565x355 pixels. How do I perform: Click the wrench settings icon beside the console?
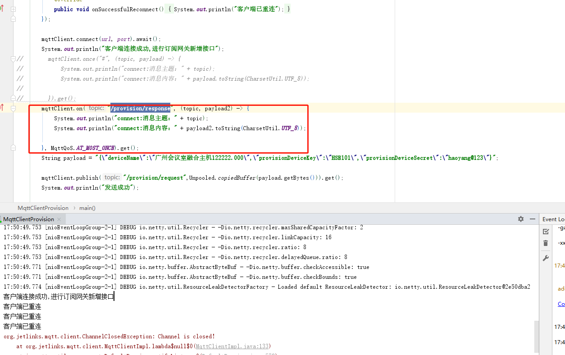click(x=546, y=258)
